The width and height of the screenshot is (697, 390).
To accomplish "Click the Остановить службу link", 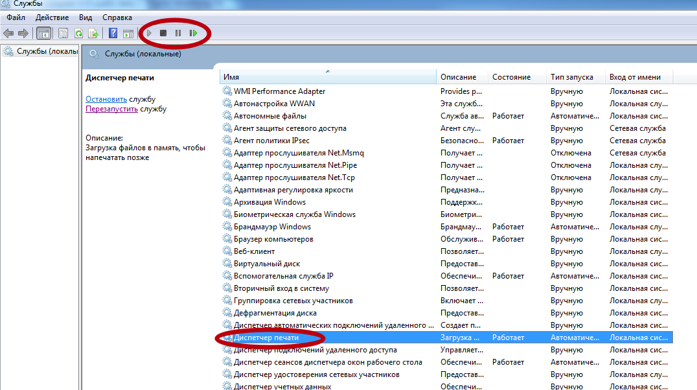I will (106, 99).
